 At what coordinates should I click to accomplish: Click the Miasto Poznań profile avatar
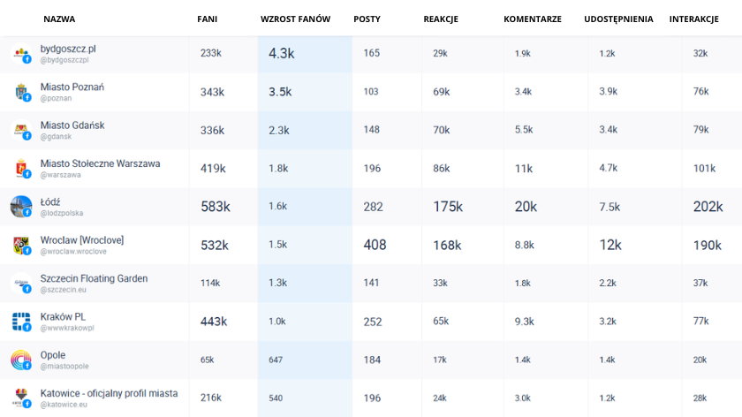click(x=20, y=92)
